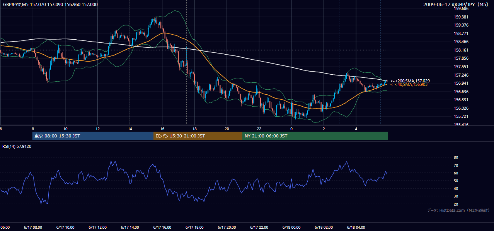The height and width of the screenshot is (231, 494).
Task: Click price axis value 159.686
Action: (x=462, y=8)
